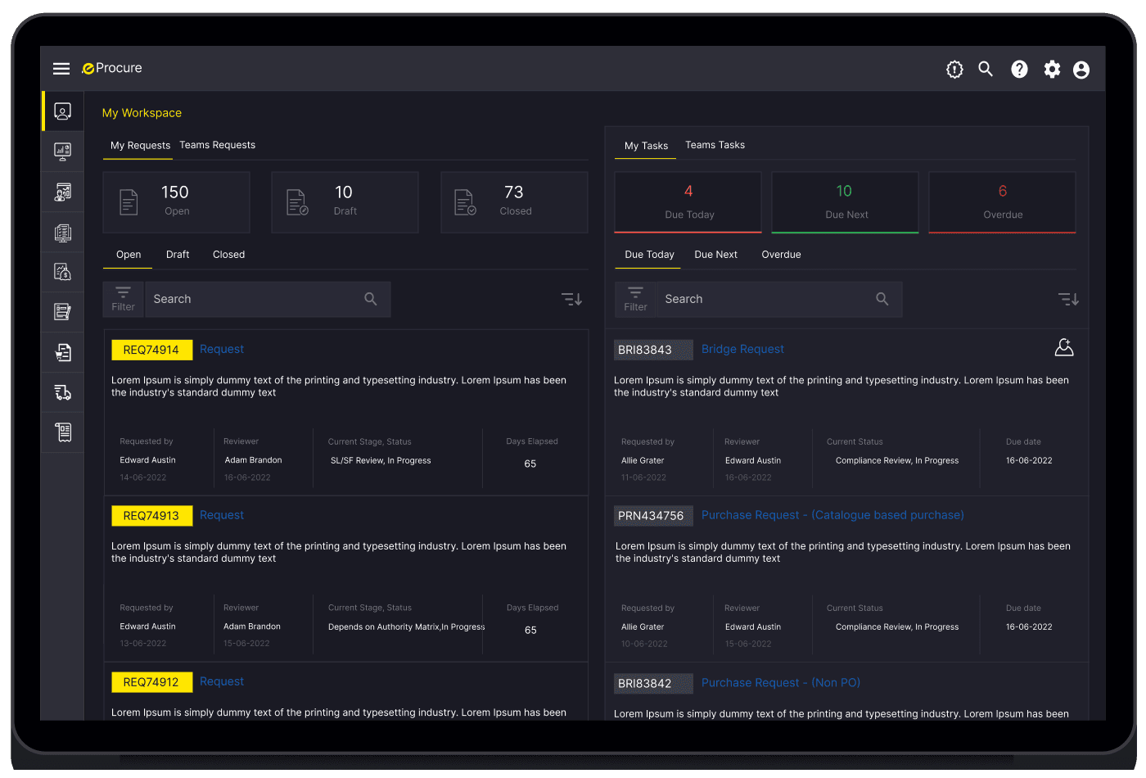Click requester Allie Grater on BRI83843
This screenshot has width=1146, height=778.
tap(643, 460)
